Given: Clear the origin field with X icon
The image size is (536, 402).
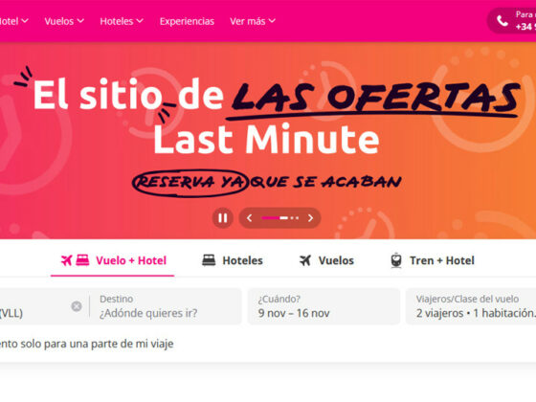Looking at the screenshot, I should (x=77, y=306).
